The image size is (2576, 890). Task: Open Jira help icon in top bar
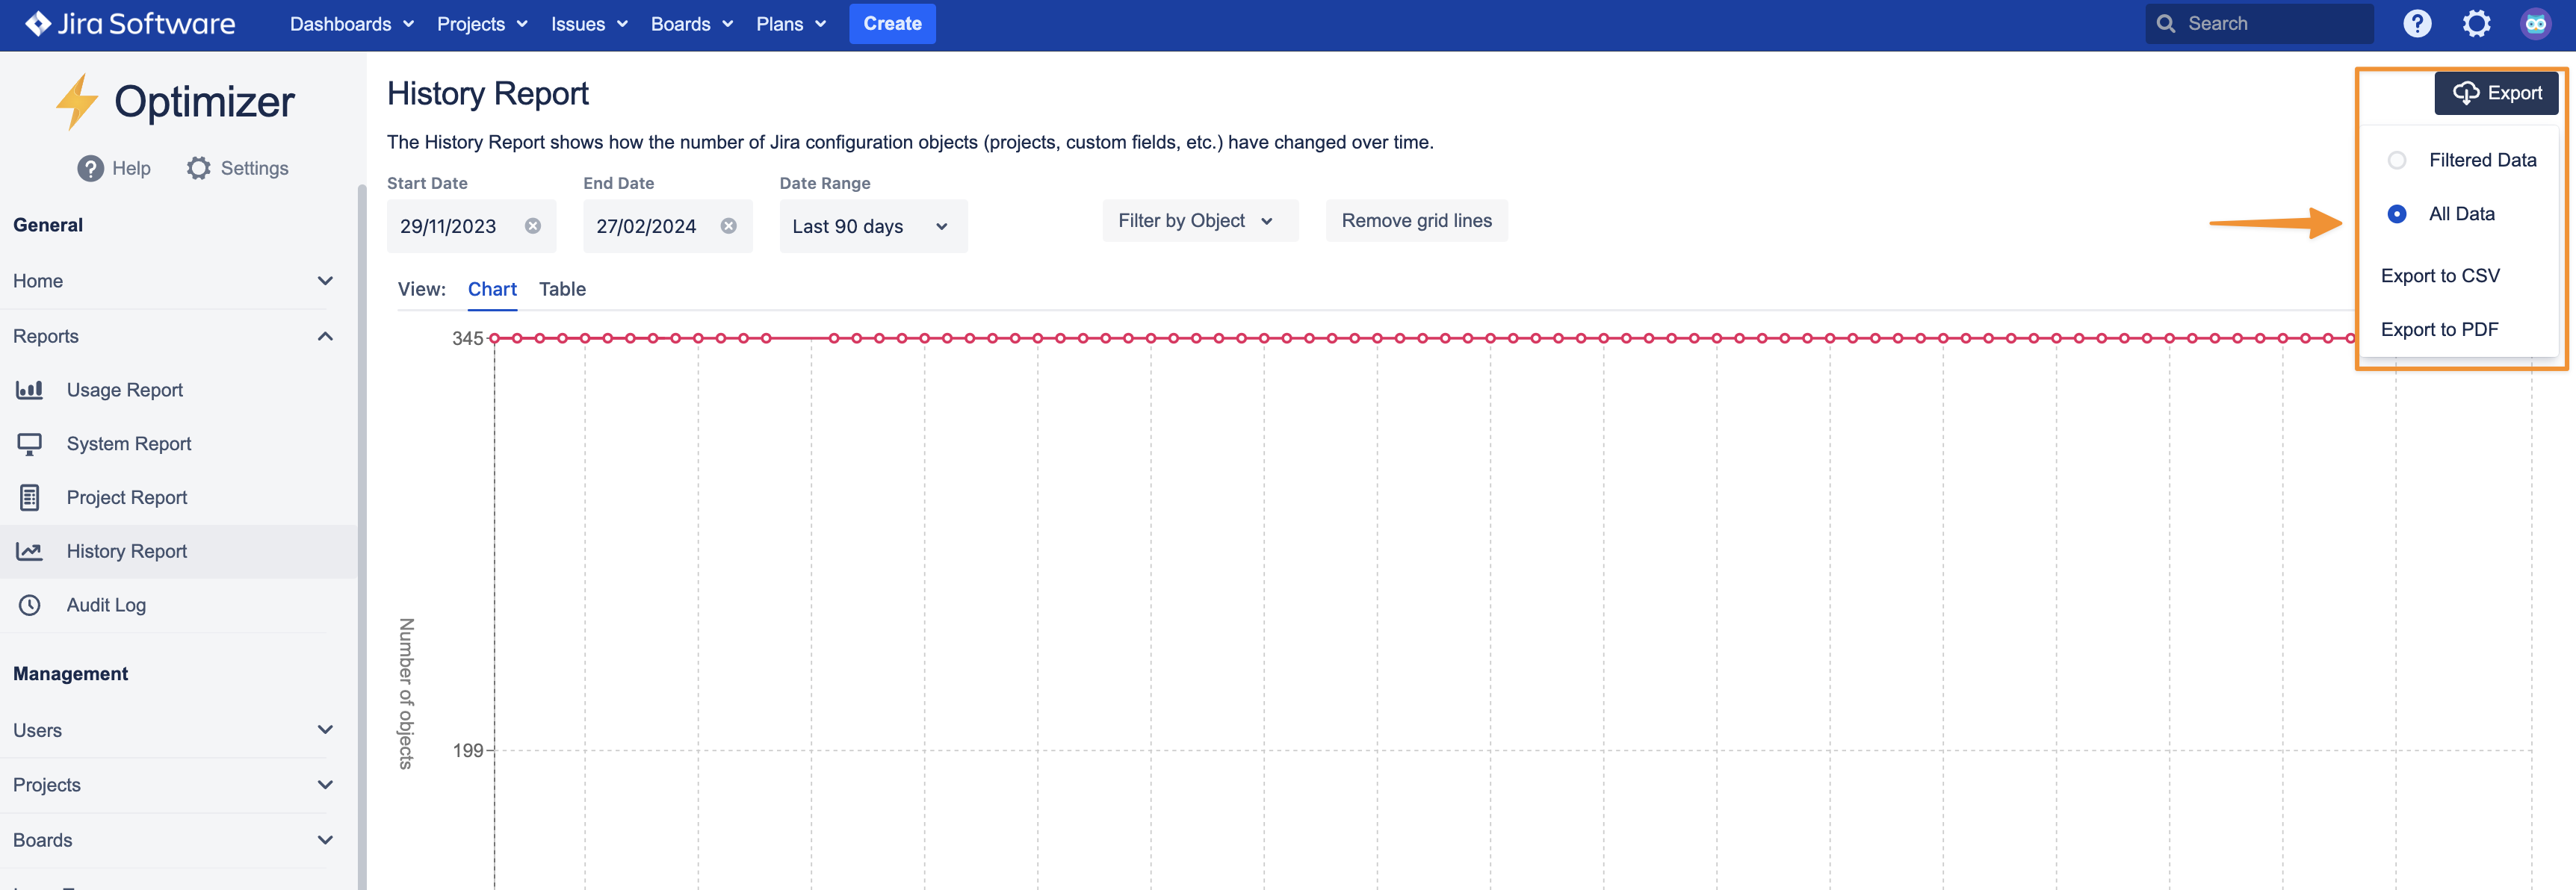coord(2416,23)
